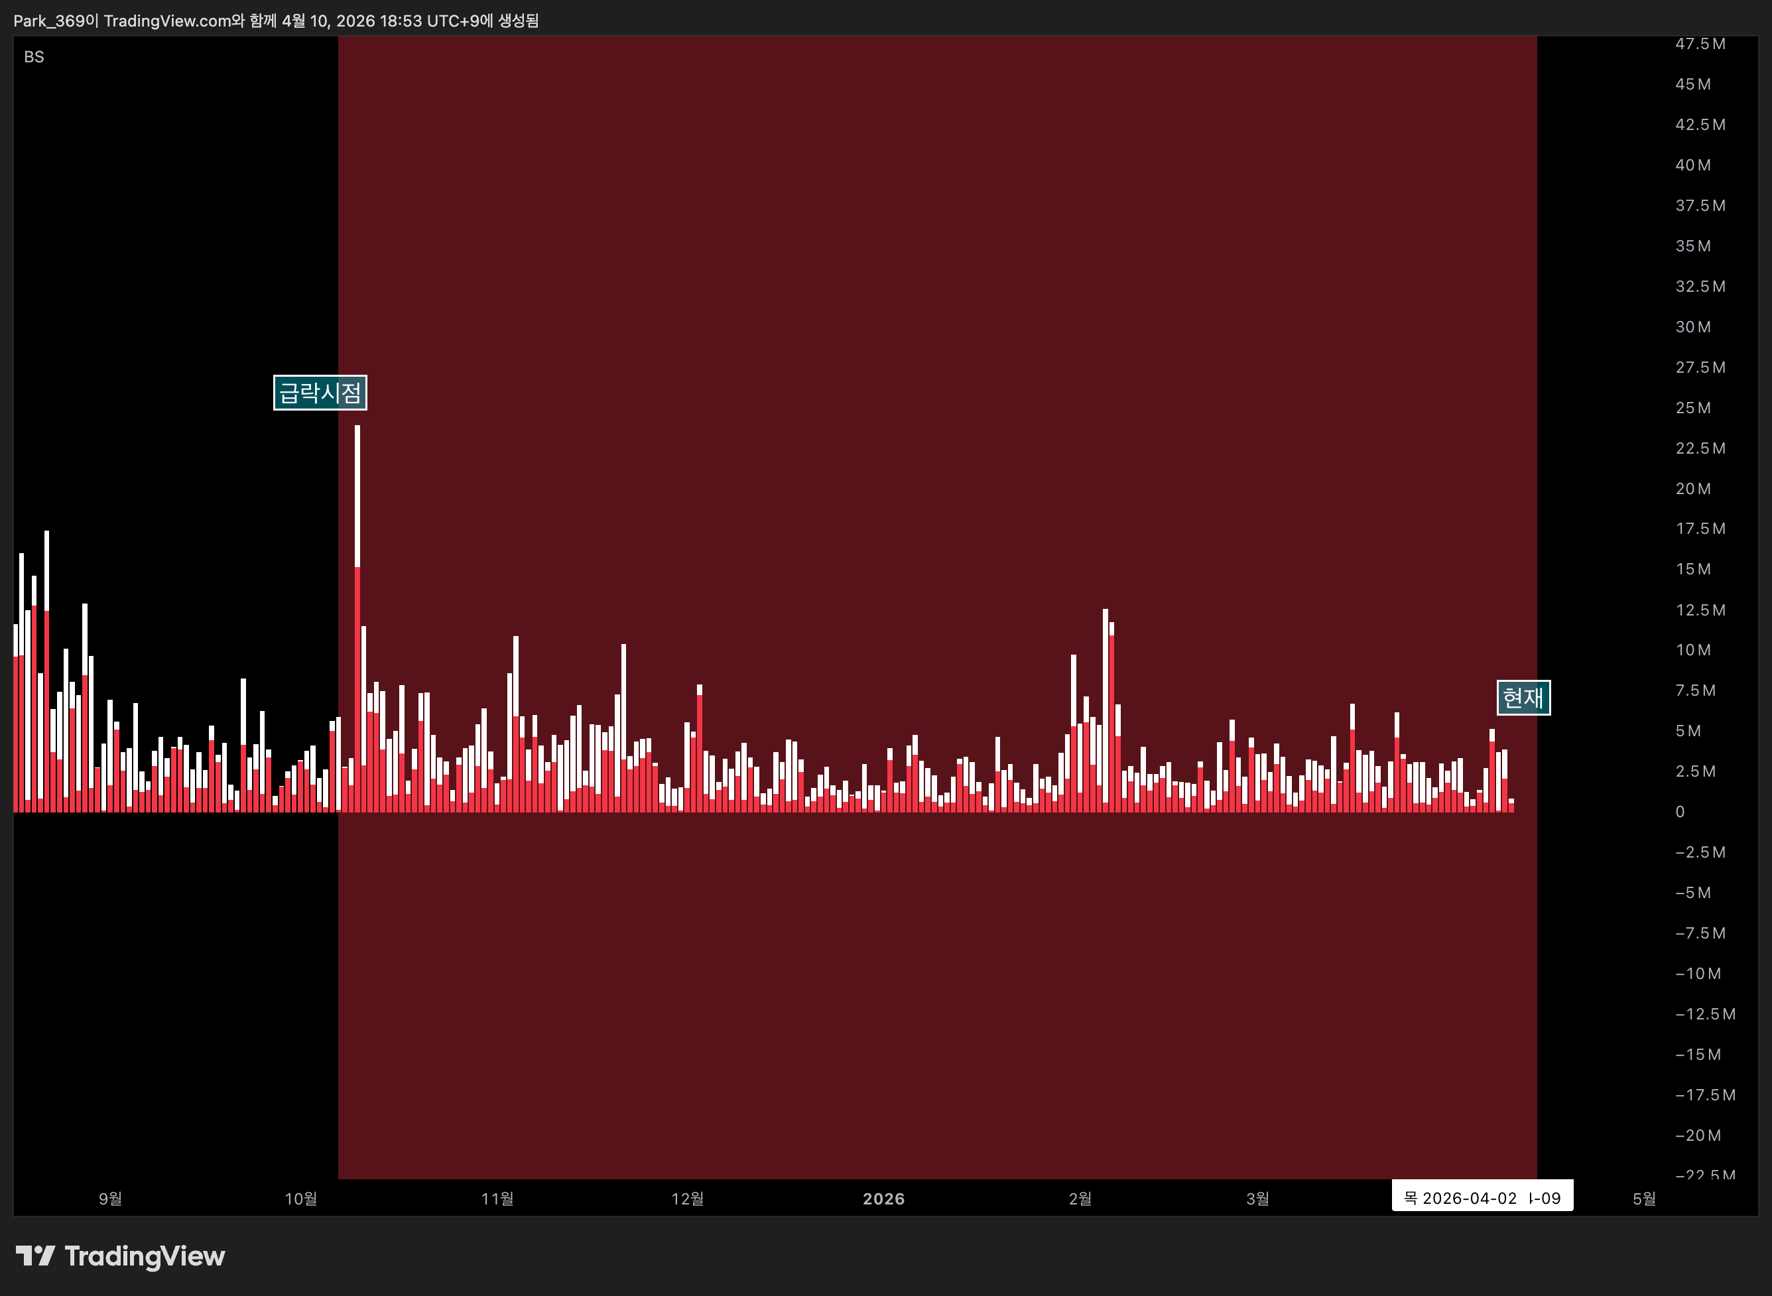Click the 0 price scale value

click(x=1679, y=812)
